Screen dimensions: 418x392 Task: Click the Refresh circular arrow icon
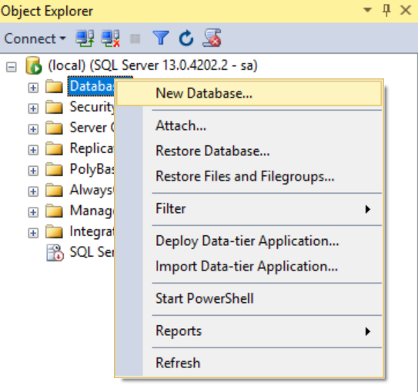pyautogui.click(x=186, y=38)
